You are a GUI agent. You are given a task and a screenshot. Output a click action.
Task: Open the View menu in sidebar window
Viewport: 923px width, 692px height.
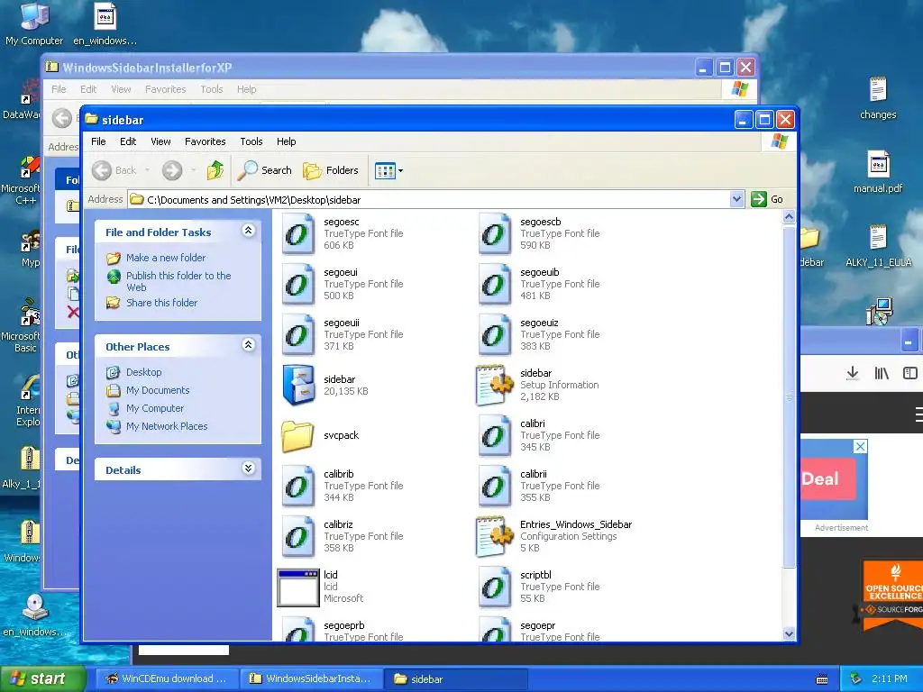(x=160, y=141)
